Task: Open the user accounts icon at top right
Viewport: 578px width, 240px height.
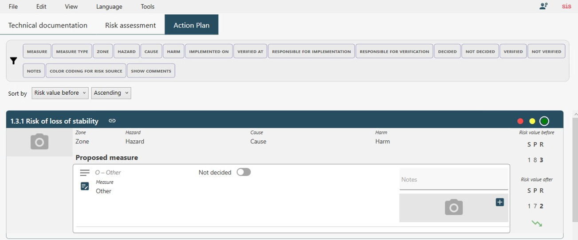Action: (x=543, y=6)
